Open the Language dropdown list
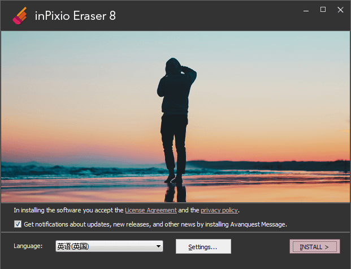Image resolution: width=351 pixels, height=269 pixels. pyautogui.click(x=109, y=246)
